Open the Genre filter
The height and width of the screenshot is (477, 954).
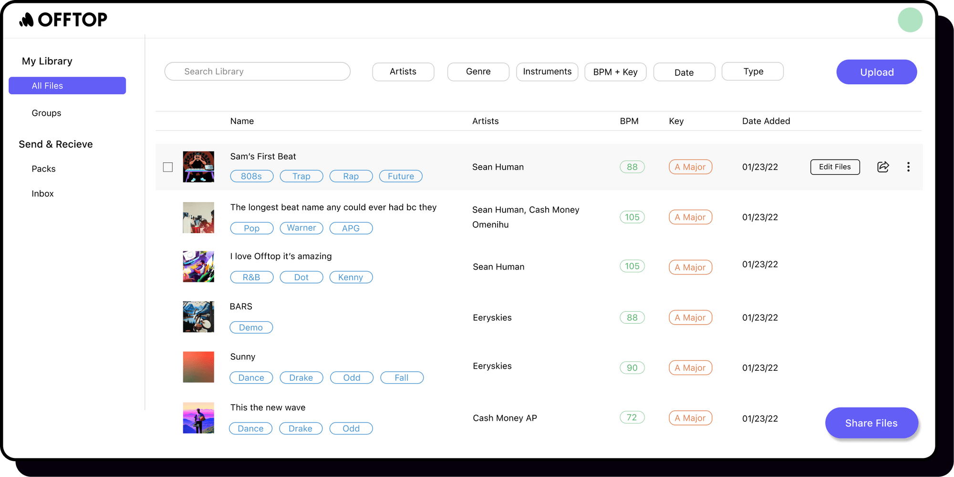[478, 71]
